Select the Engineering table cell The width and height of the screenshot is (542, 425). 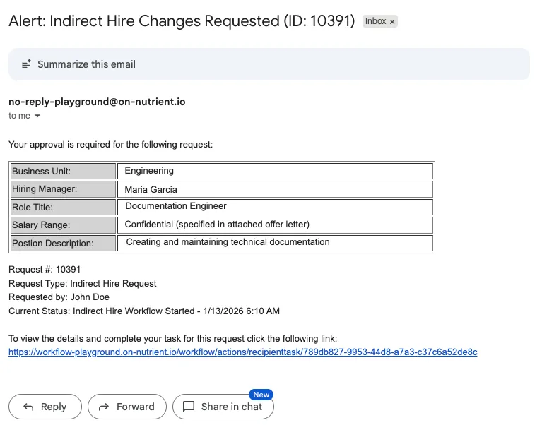click(275, 171)
